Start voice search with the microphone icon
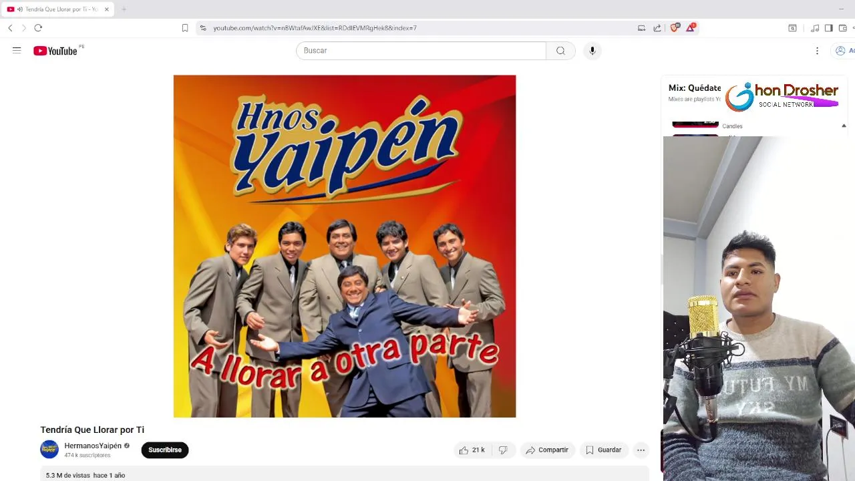This screenshot has height=481, width=855. pyautogui.click(x=592, y=51)
